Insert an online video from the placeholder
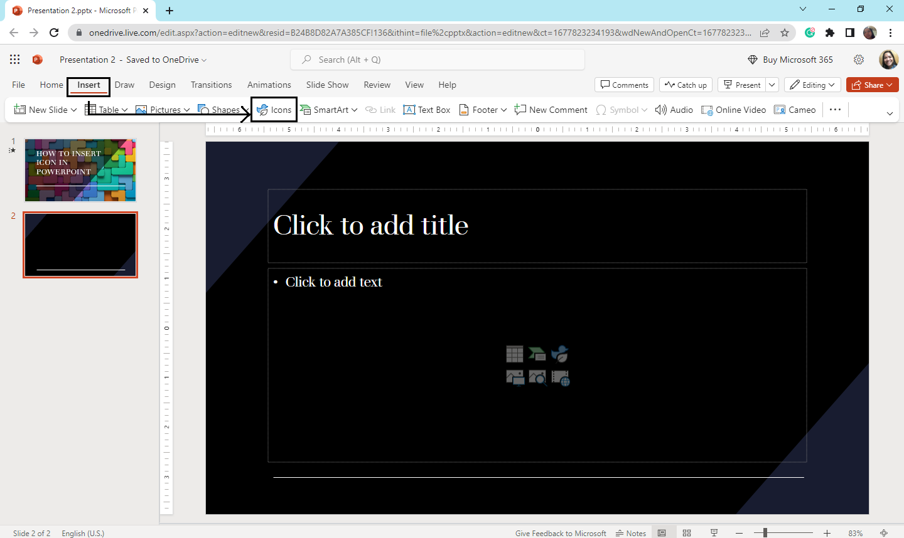The height and width of the screenshot is (538, 904). 560,377
